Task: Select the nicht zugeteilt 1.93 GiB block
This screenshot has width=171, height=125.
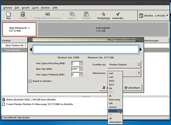Action: pos(103,29)
